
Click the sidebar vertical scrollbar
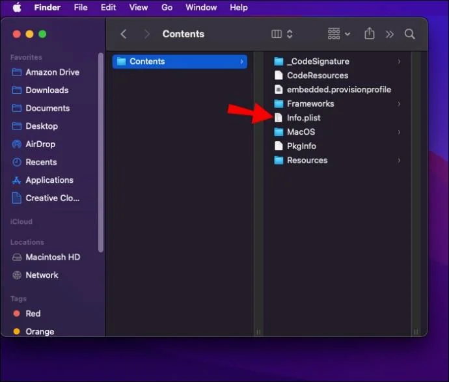100,153
